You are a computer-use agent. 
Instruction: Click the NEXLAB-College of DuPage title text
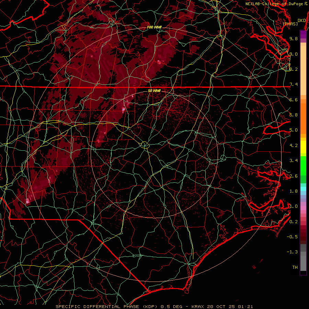point(274,4)
